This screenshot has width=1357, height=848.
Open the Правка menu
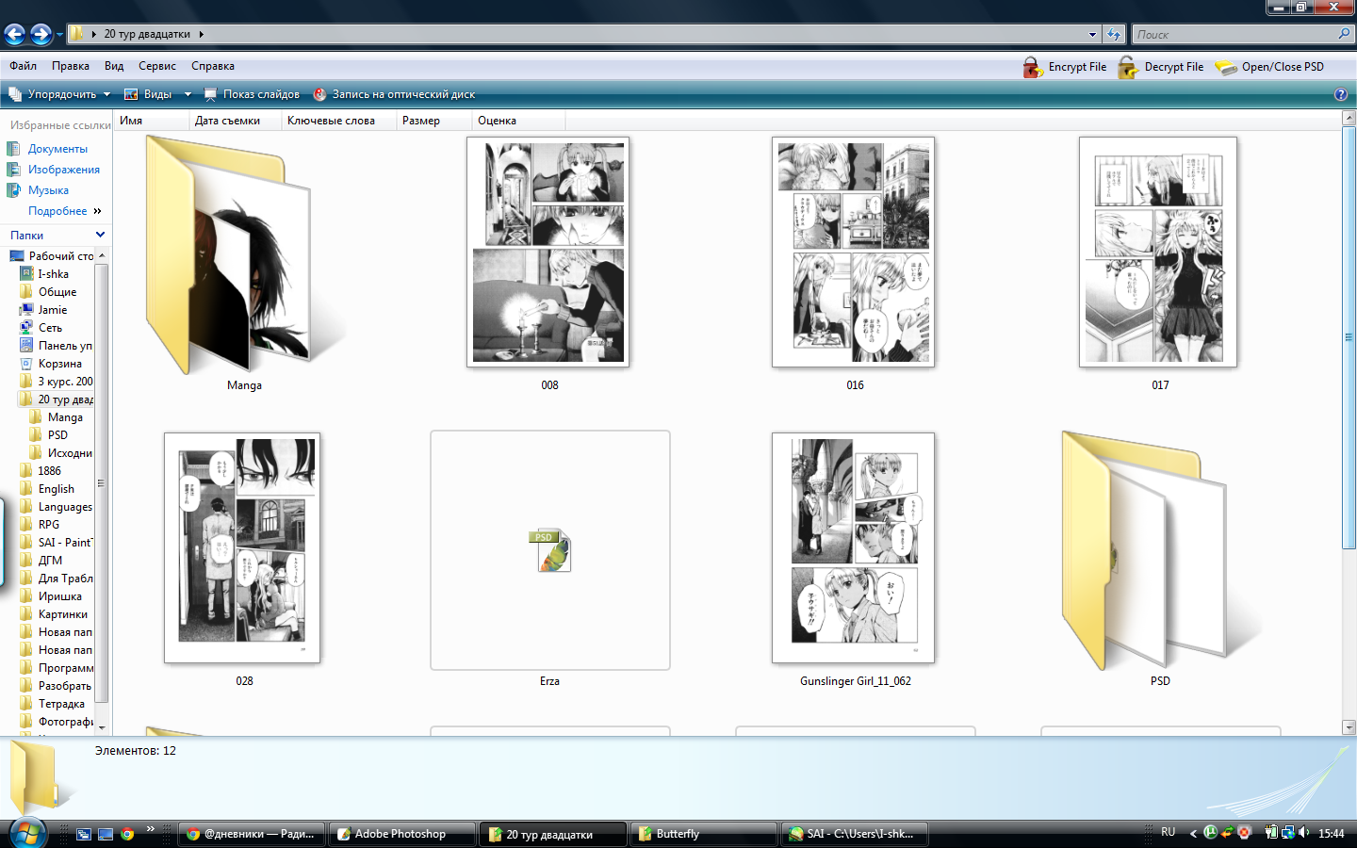click(71, 66)
